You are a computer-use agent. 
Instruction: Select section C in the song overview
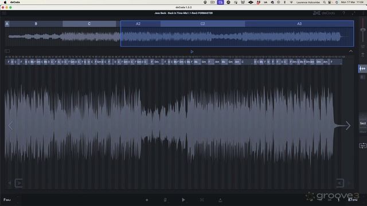coord(89,24)
